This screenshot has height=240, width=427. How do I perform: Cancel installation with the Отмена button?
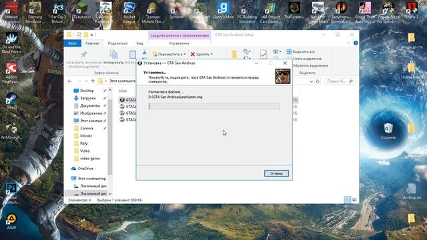(x=276, y=173)
